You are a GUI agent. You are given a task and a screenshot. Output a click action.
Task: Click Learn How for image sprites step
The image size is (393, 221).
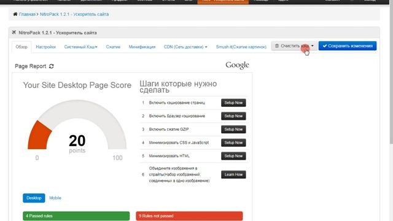(233, 174)
